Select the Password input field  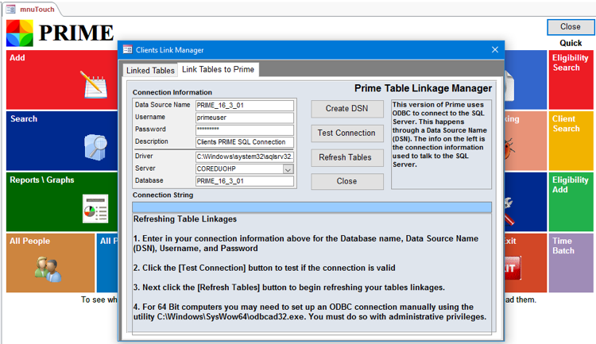pos(244,129)
